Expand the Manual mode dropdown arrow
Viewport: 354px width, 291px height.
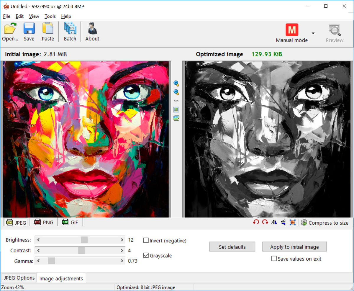coord(313,33)
